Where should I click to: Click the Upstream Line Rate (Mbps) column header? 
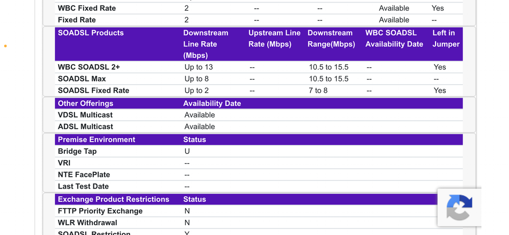pyautogui.click(x=274, y=38)
